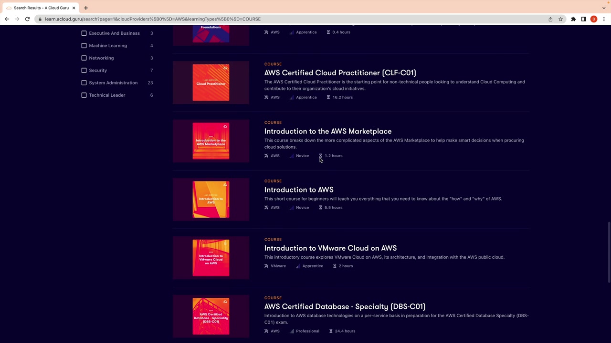This screenshot has height=343, width=611.
Task: Click the level icon in the VMware Cloud row
Action: [x=297, y=266]
